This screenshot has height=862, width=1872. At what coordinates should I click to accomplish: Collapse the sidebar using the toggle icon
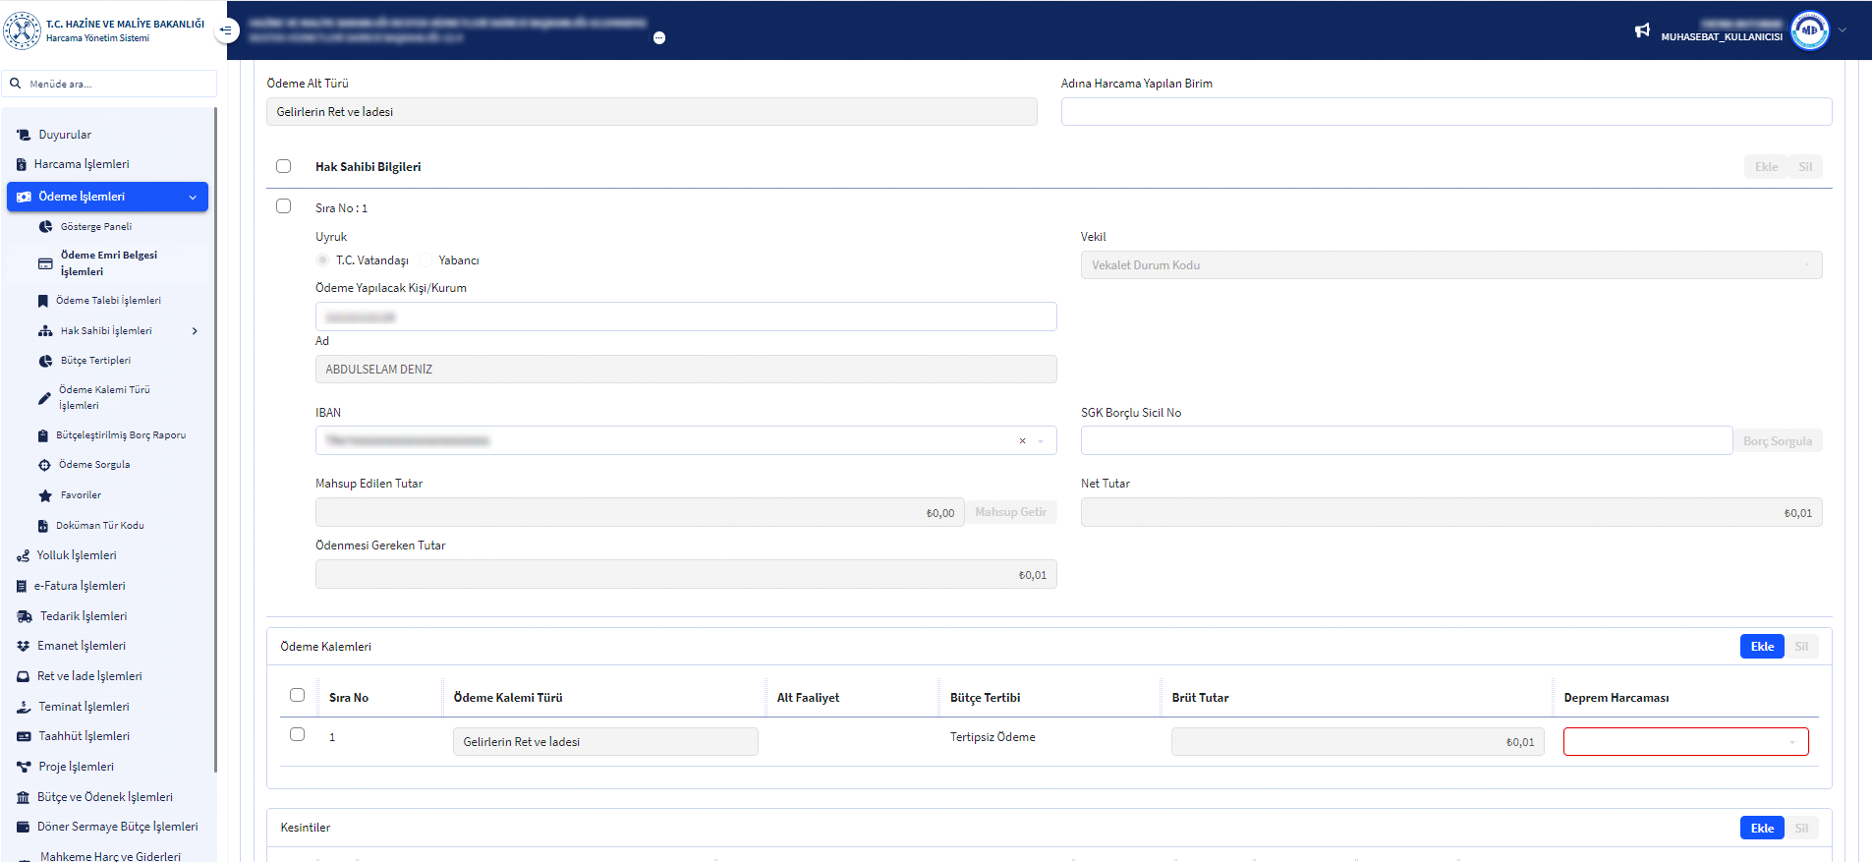click(226, 30)
